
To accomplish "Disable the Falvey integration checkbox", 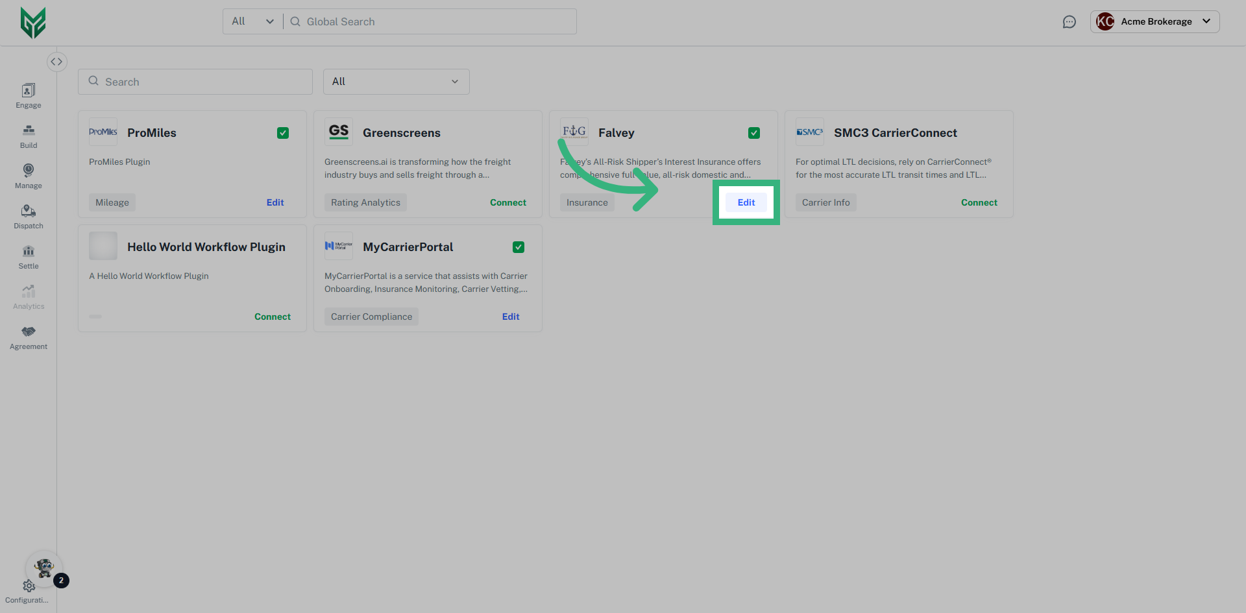I will tap(754, 132).
